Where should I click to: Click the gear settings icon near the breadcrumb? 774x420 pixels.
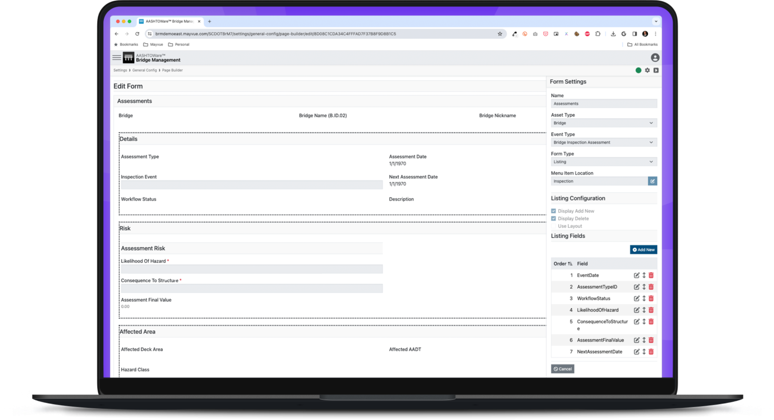click(647, 70)
